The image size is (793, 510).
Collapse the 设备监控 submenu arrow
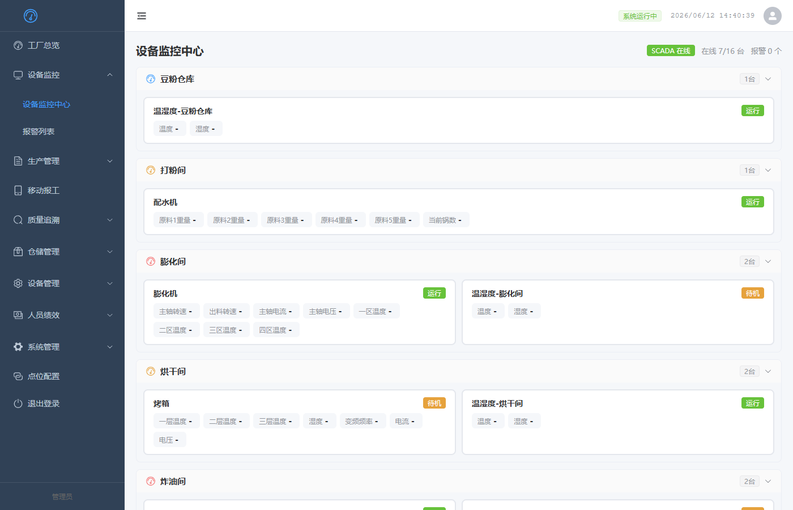coord(110,75)
